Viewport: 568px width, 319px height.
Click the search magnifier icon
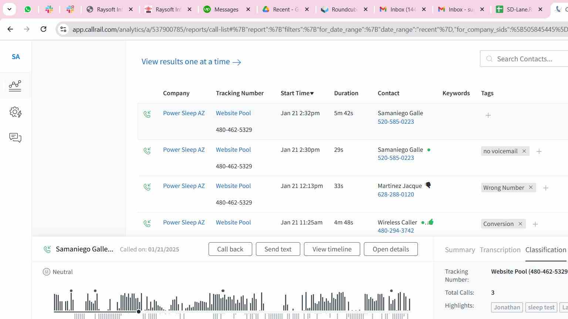coord(489,59)
